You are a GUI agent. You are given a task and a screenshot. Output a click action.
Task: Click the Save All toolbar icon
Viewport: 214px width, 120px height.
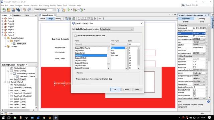point(18,10)
